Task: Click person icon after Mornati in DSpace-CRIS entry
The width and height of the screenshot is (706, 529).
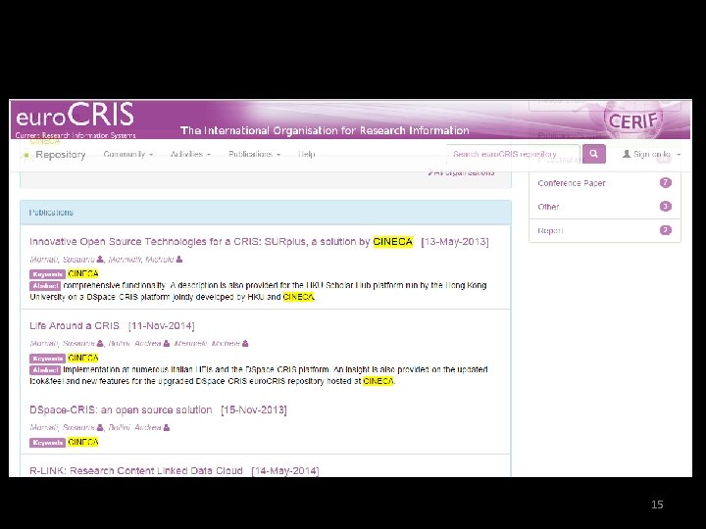Action: 100,427
